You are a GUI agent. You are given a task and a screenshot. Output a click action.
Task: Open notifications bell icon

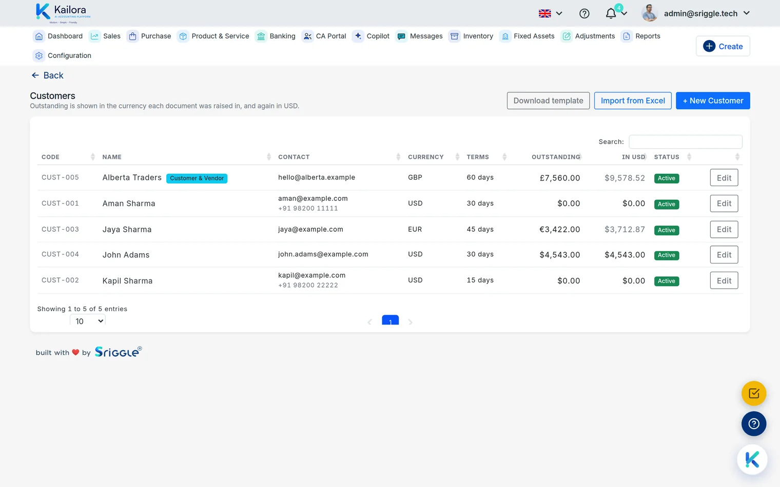(611, 13)
